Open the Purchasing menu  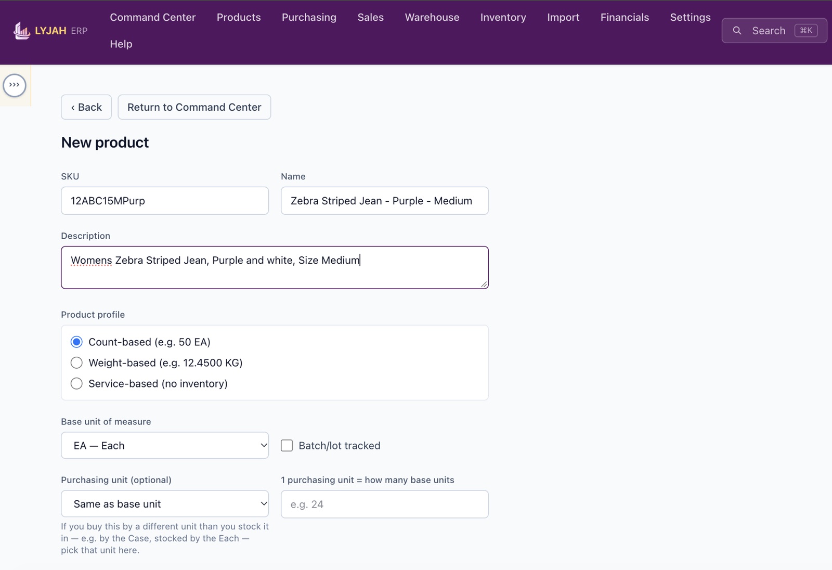click(x=309, y=17)
